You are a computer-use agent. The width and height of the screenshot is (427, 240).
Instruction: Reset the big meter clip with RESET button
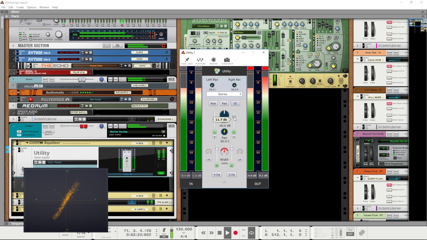tap(161, 35)
